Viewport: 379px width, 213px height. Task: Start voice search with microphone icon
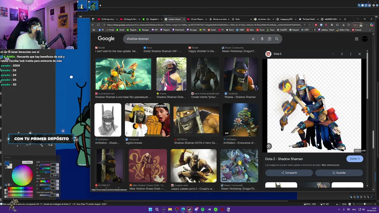[262, 39]
